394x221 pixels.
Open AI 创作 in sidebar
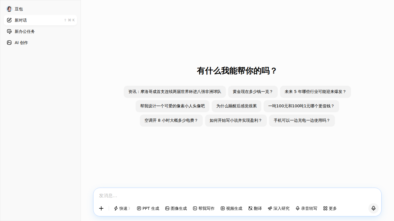pos(40,43)
